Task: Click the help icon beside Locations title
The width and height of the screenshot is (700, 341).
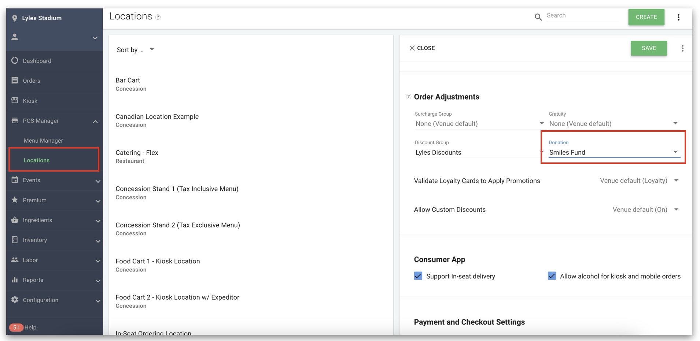Action: pos(158,17)
